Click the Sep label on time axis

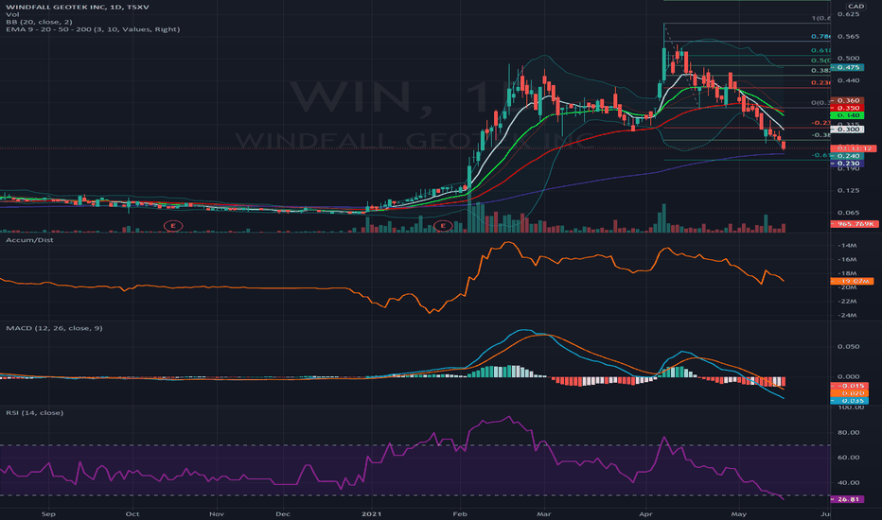(48, 513)
